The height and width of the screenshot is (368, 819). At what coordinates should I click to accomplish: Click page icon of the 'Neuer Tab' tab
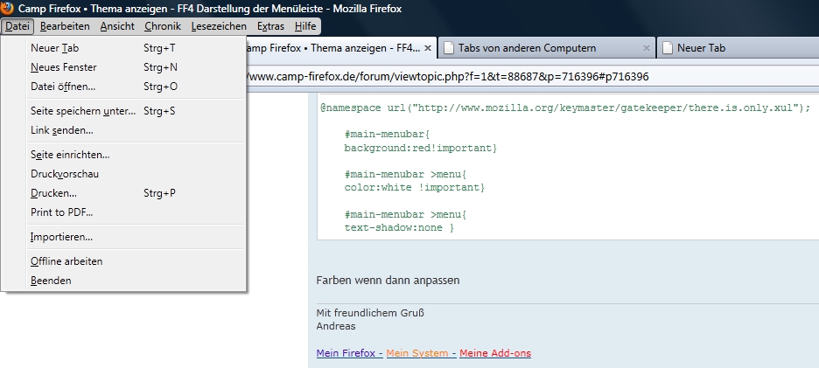(x=667, y=48)
